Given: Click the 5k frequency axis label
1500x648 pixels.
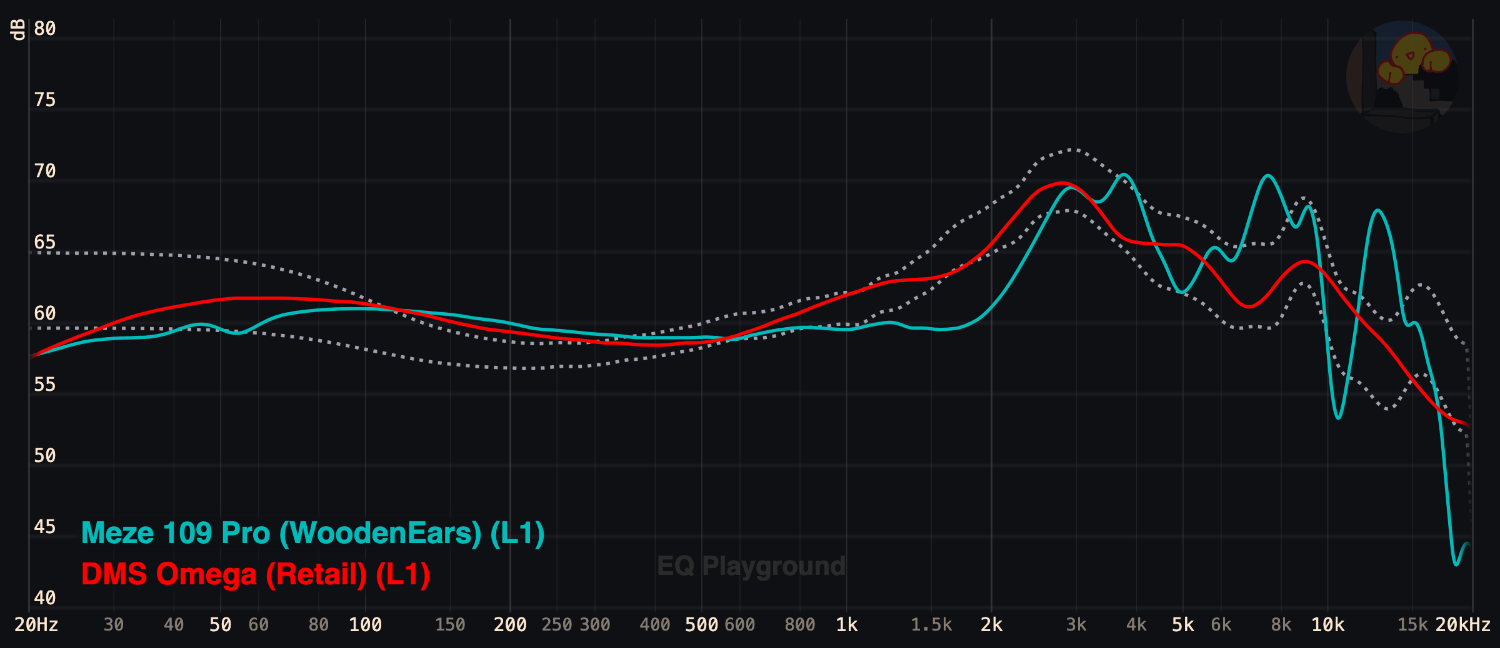Looking at the screenshot, I should 1182,625.
